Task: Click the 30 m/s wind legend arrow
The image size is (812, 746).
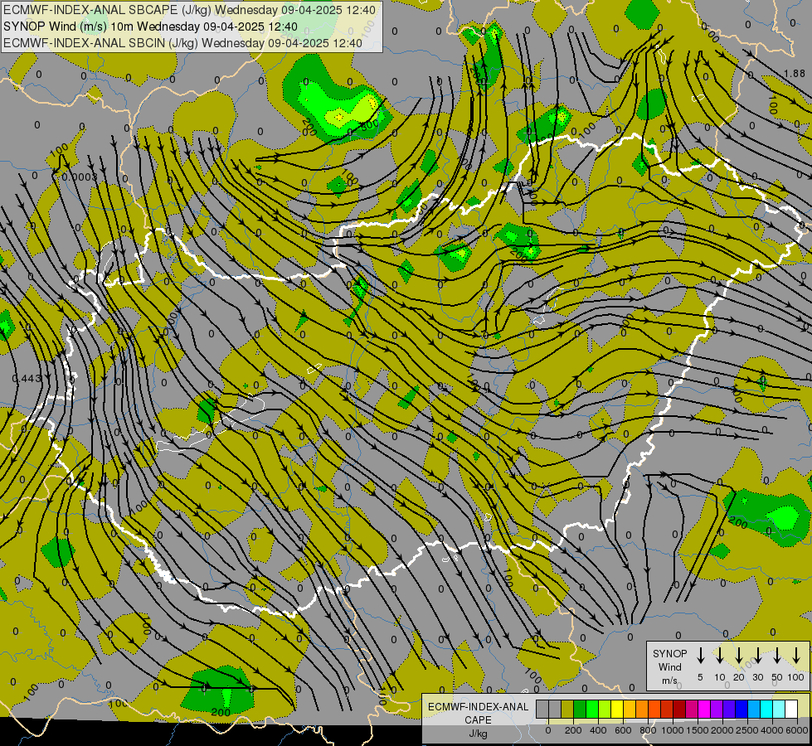Action: click(x=757, y=655)
